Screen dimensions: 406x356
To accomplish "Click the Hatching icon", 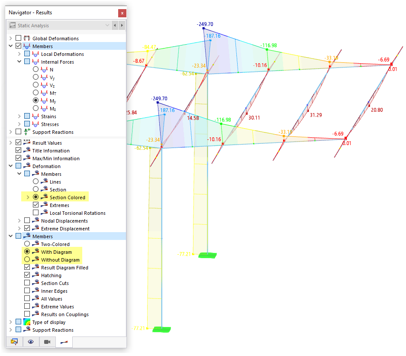I will (x=35, y=275).
